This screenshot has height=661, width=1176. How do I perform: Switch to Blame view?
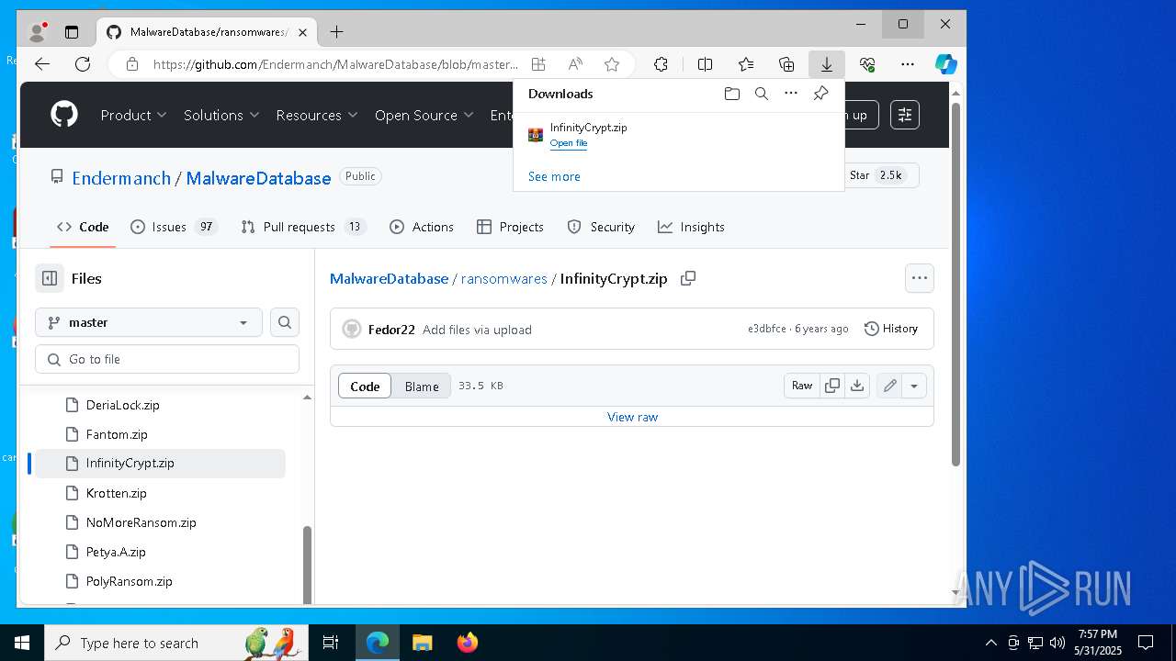[x=422, y=386]
